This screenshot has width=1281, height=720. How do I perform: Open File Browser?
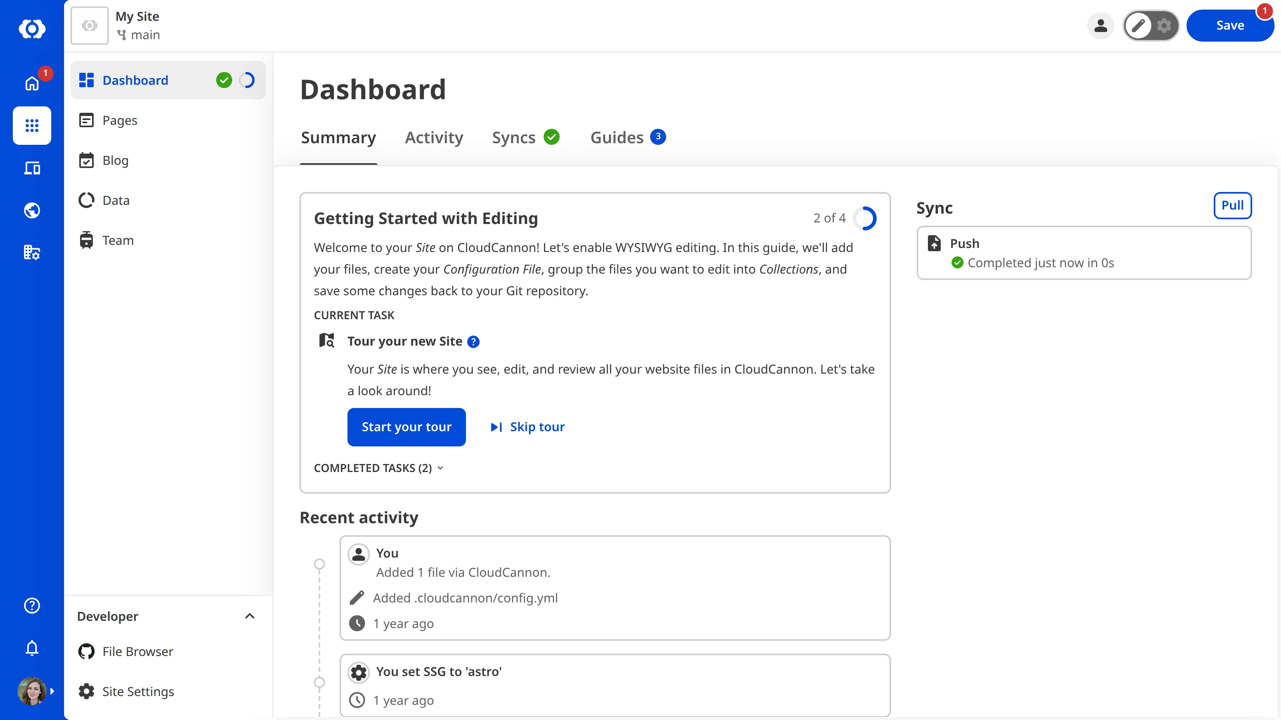pyautogui.click(x=168, y=652)
